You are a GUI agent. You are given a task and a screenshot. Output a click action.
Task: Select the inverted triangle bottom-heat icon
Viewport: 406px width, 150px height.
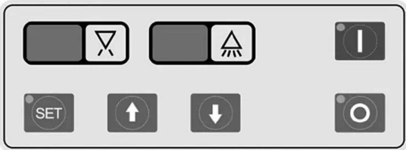[x=105, y=43]
